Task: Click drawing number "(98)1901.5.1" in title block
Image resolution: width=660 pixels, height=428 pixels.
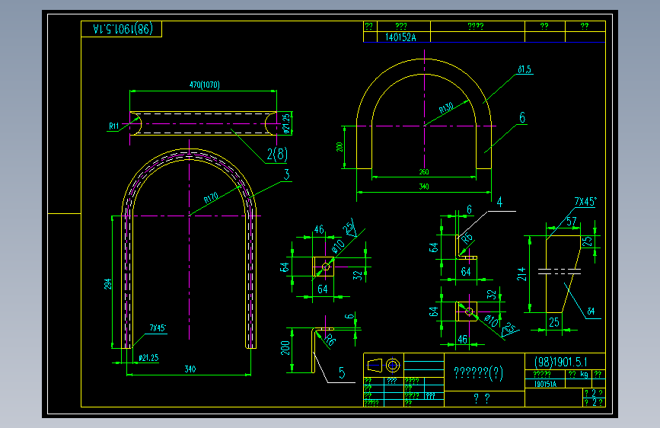Action: tap(561, 362)
